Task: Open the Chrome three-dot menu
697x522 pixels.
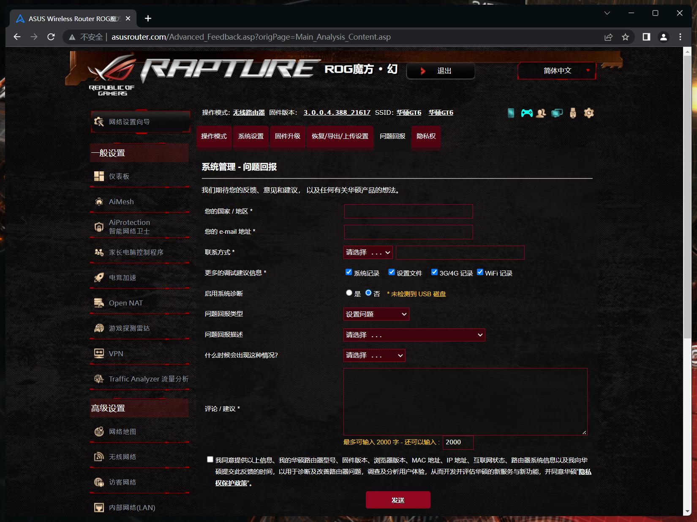Action: point(680,37)
